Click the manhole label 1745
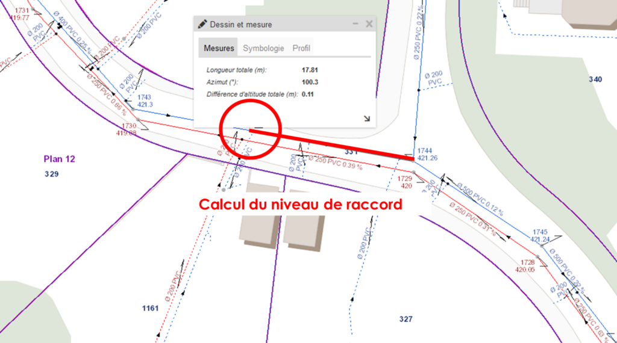 (540, 232)
